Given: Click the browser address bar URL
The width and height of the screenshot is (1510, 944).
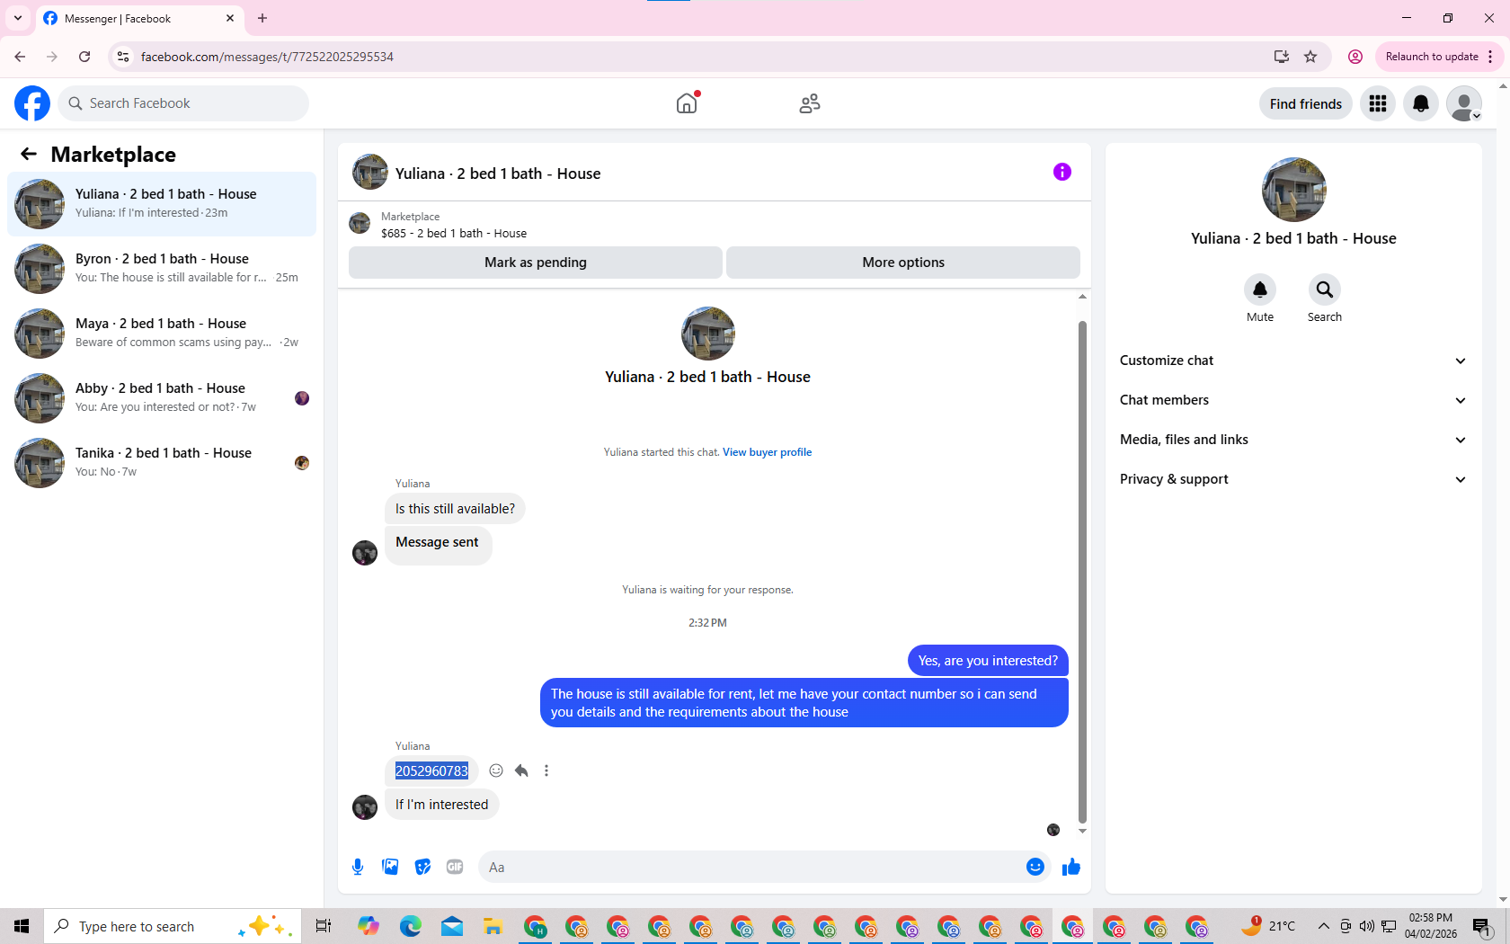Looking at the screenshot, I should click(267, 57).
